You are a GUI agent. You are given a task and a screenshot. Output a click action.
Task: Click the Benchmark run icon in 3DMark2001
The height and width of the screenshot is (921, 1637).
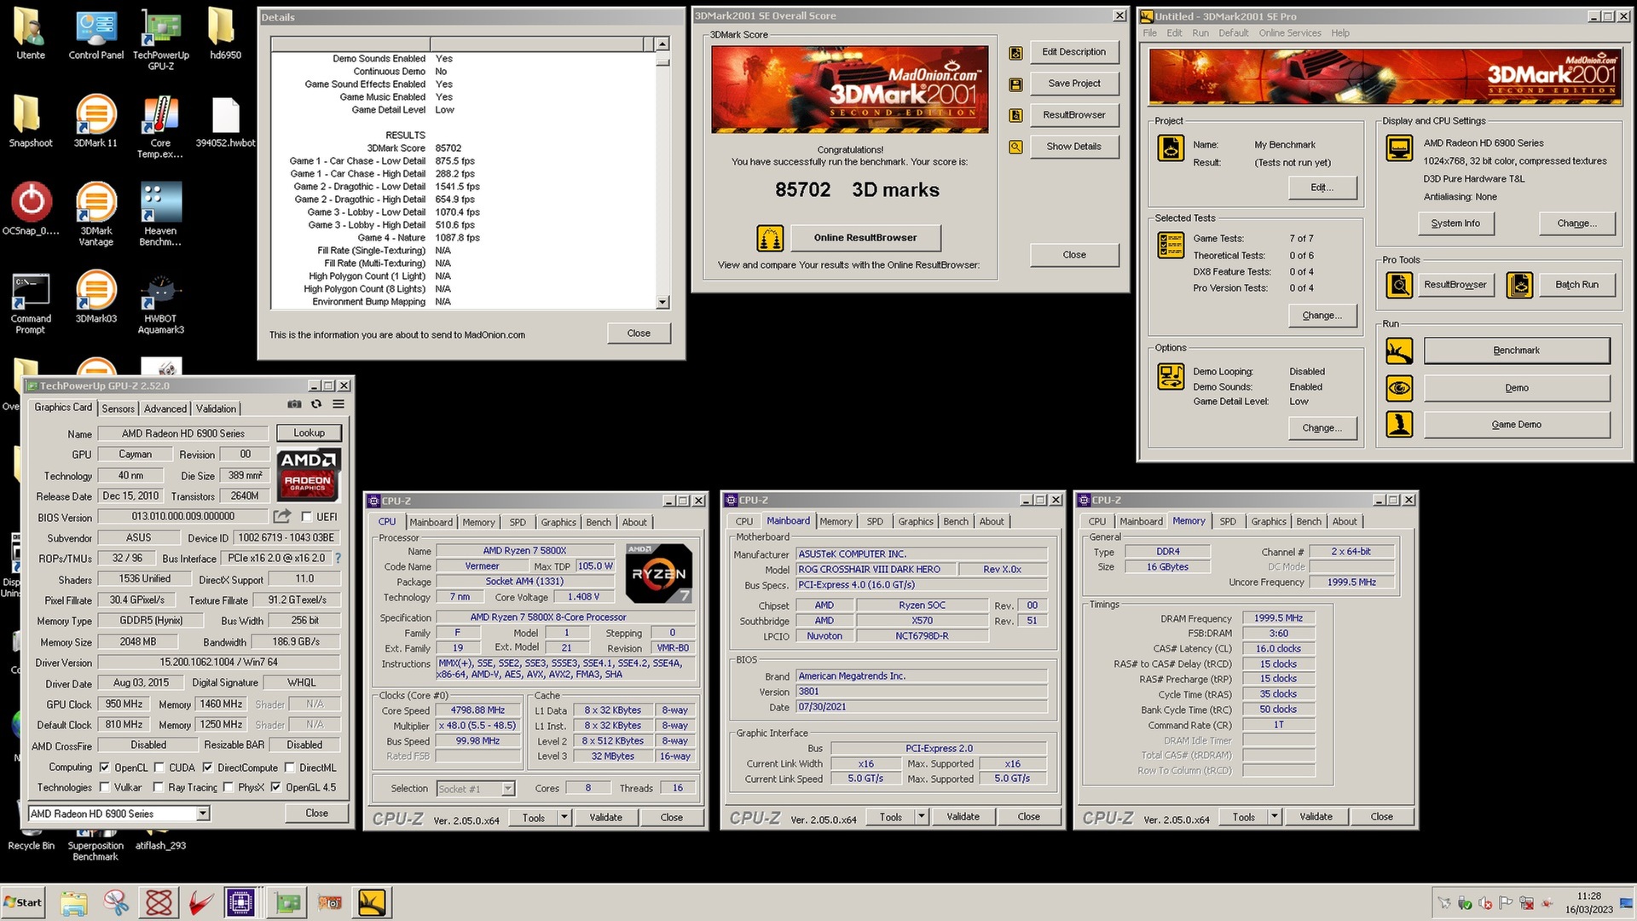point(1399,350)
